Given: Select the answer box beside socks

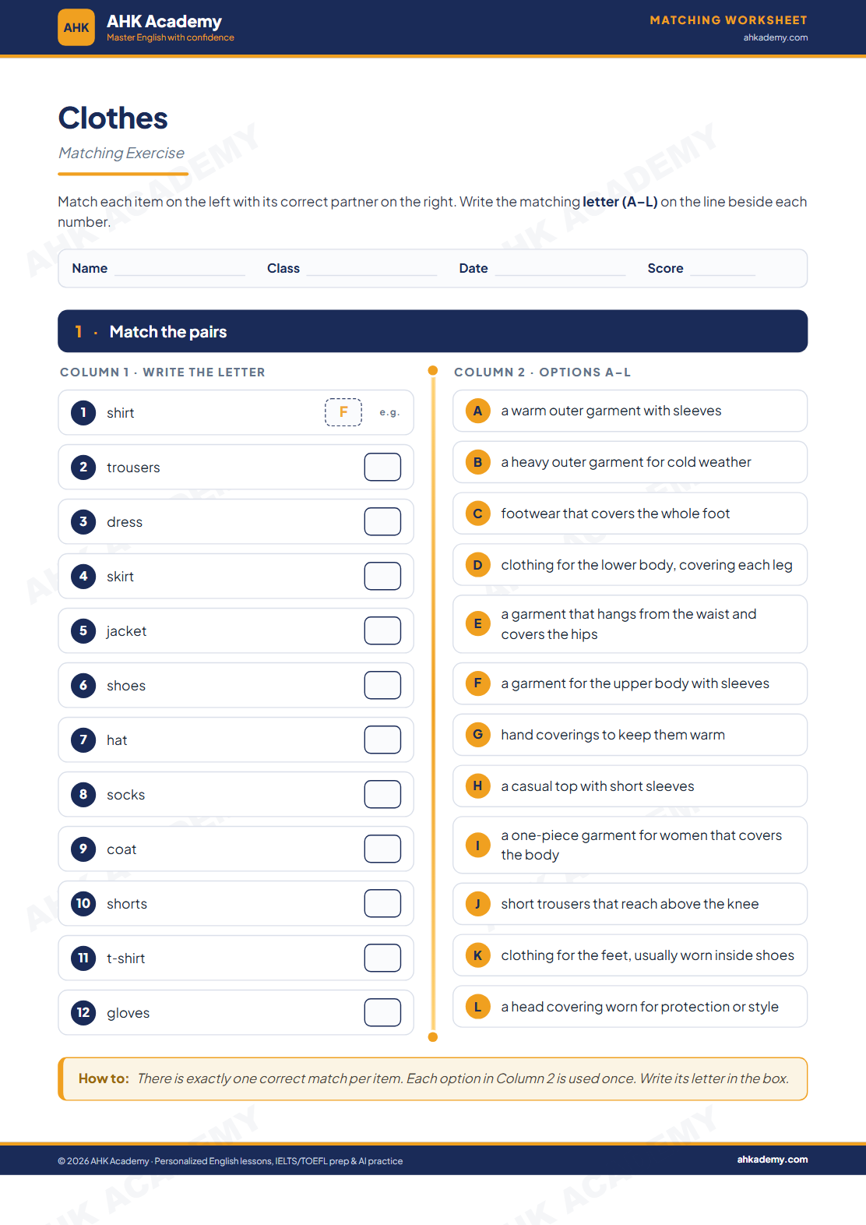Looking at the screenshot, I should coord(382,794).
